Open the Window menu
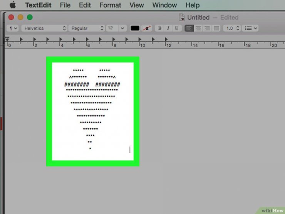Viewport: 285px width, 214px height. point(164,5)
